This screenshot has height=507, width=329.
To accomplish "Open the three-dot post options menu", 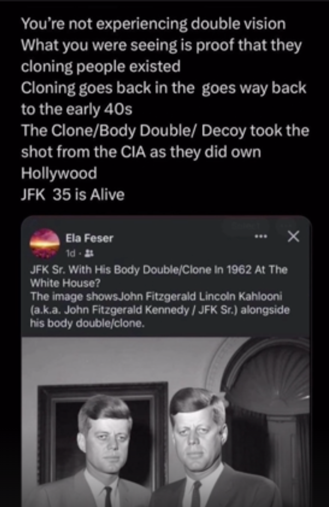I will tap(260, 237).
